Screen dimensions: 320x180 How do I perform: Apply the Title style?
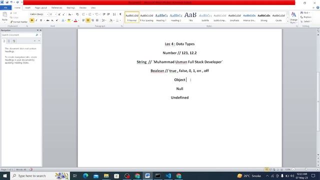(190, 17)
